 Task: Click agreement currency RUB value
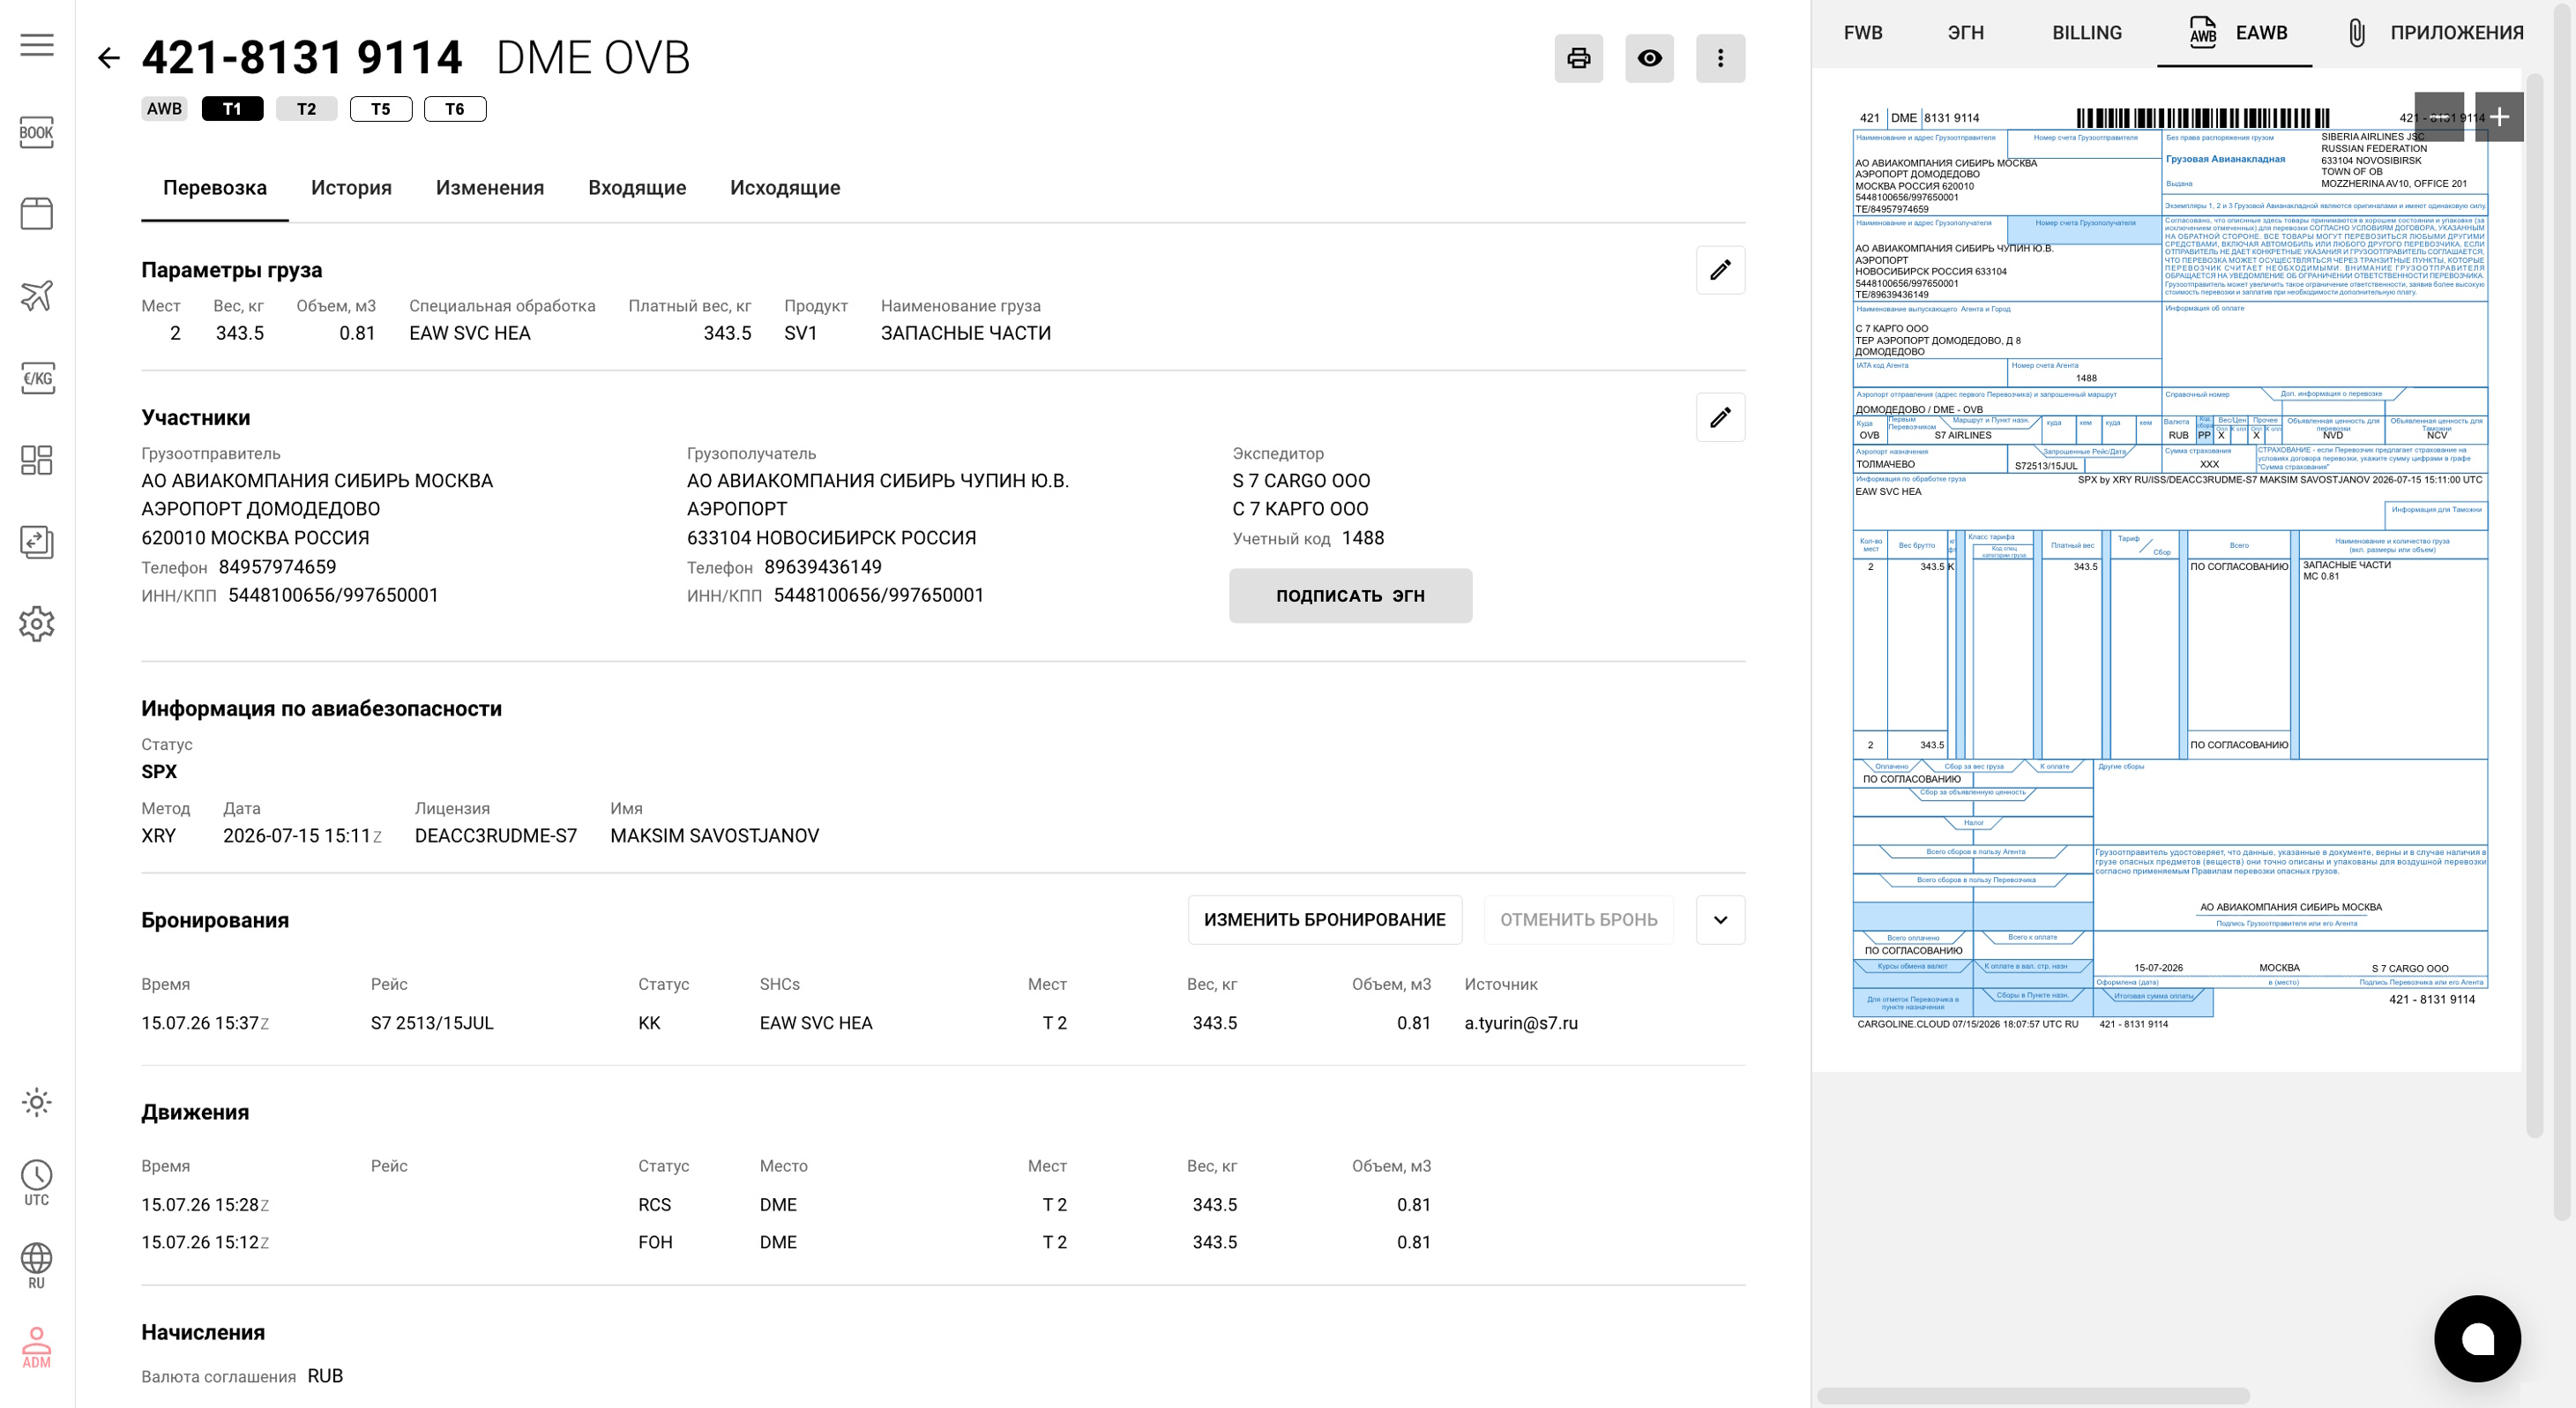tap(325, 1377)
